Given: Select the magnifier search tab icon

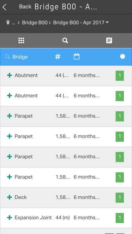Looking at the screenshot, I should click(65, 40).
